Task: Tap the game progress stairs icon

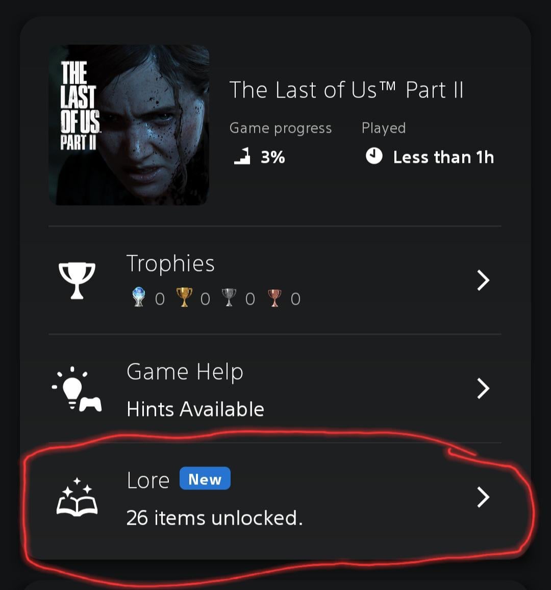Action: tap(242, 156)
